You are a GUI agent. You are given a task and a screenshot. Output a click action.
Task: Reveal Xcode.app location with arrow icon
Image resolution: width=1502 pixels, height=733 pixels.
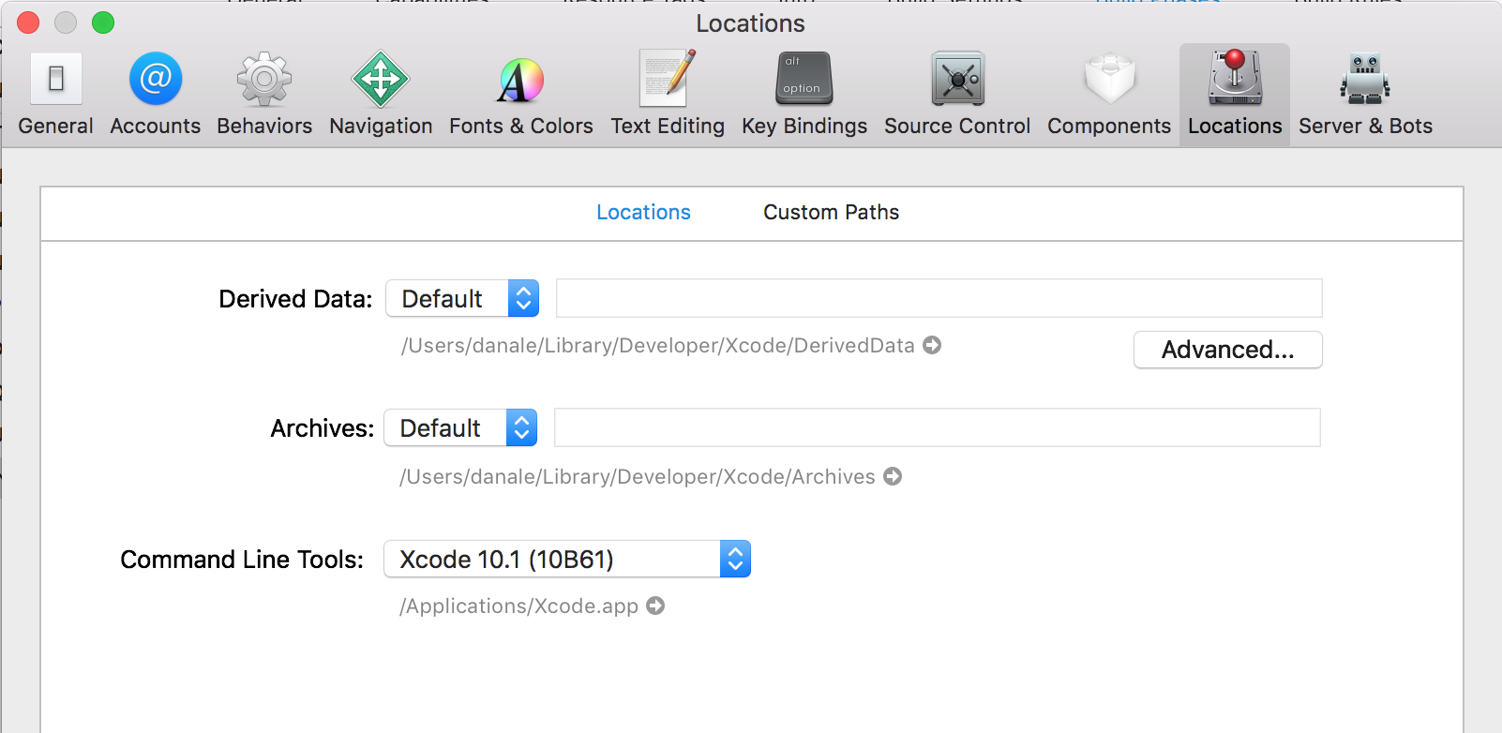pos(655,606)
